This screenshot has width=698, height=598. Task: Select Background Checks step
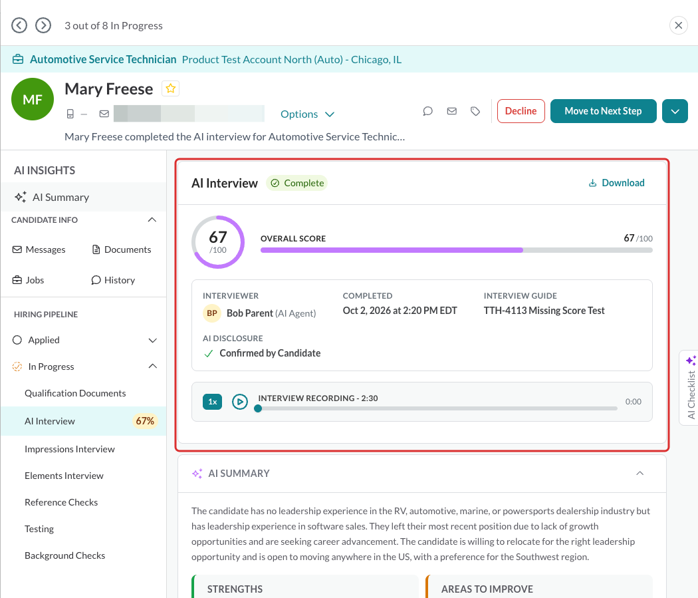(65, 555)
